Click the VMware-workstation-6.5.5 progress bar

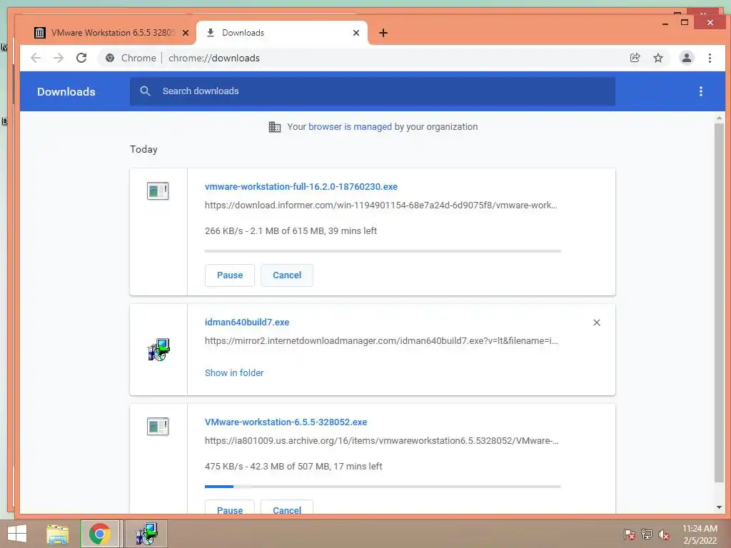point(383,487)
